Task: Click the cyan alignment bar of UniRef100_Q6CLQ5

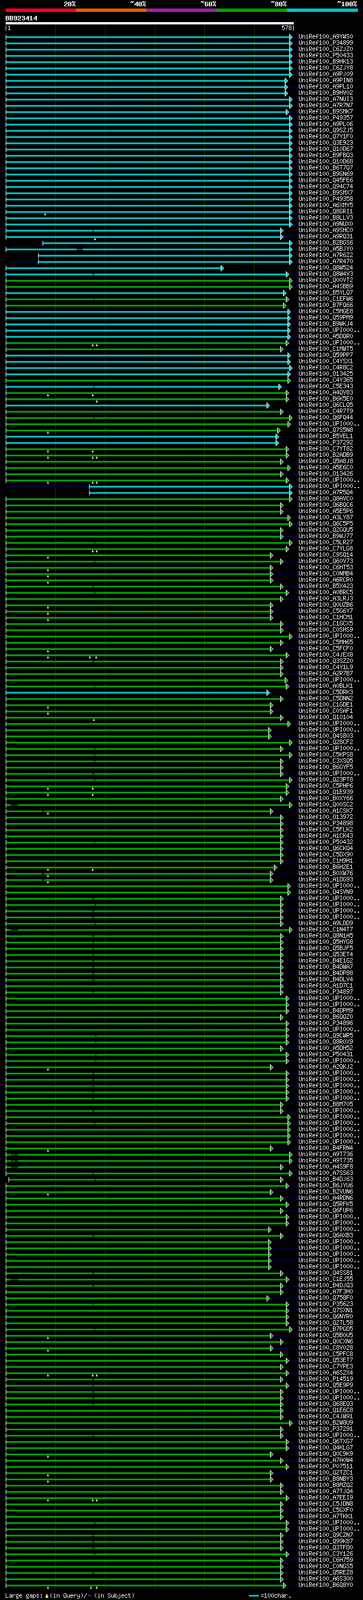Action: pos(137,406)
